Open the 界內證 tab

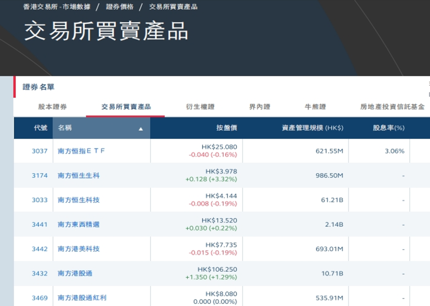(x=260, y=107)
